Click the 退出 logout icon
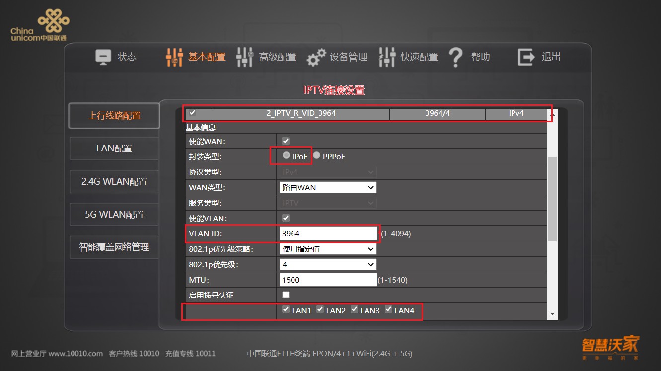The height and width of the screenshot is (371, 661). click(x=525, y=57)
